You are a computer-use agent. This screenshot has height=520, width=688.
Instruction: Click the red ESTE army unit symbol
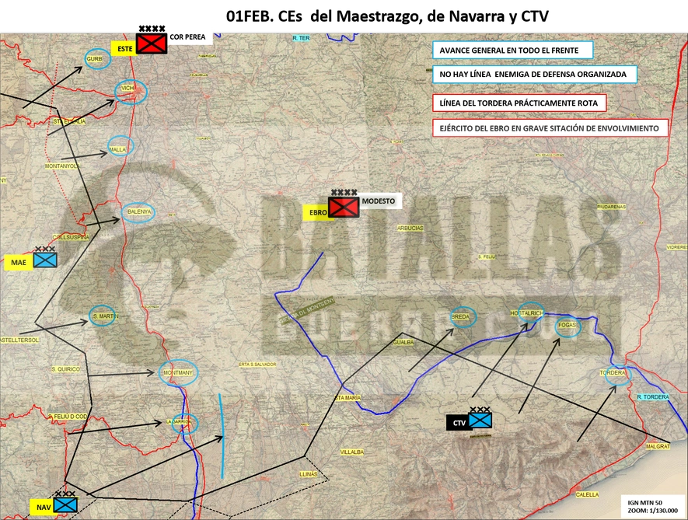(x=152, y=44)
